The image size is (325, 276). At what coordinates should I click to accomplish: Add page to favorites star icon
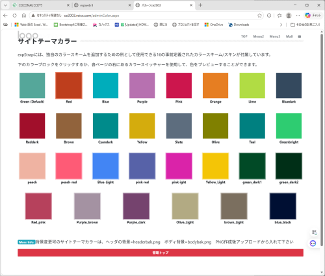click(x=259, y=16)
